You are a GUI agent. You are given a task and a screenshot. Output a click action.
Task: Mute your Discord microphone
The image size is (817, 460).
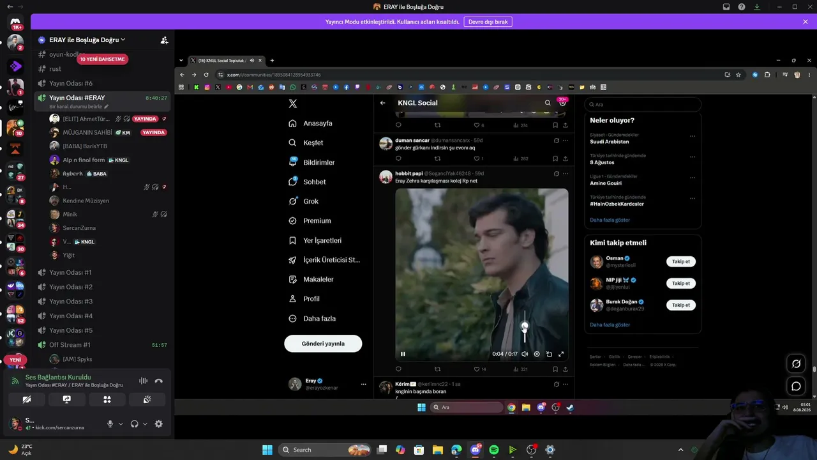coord(110,424)
